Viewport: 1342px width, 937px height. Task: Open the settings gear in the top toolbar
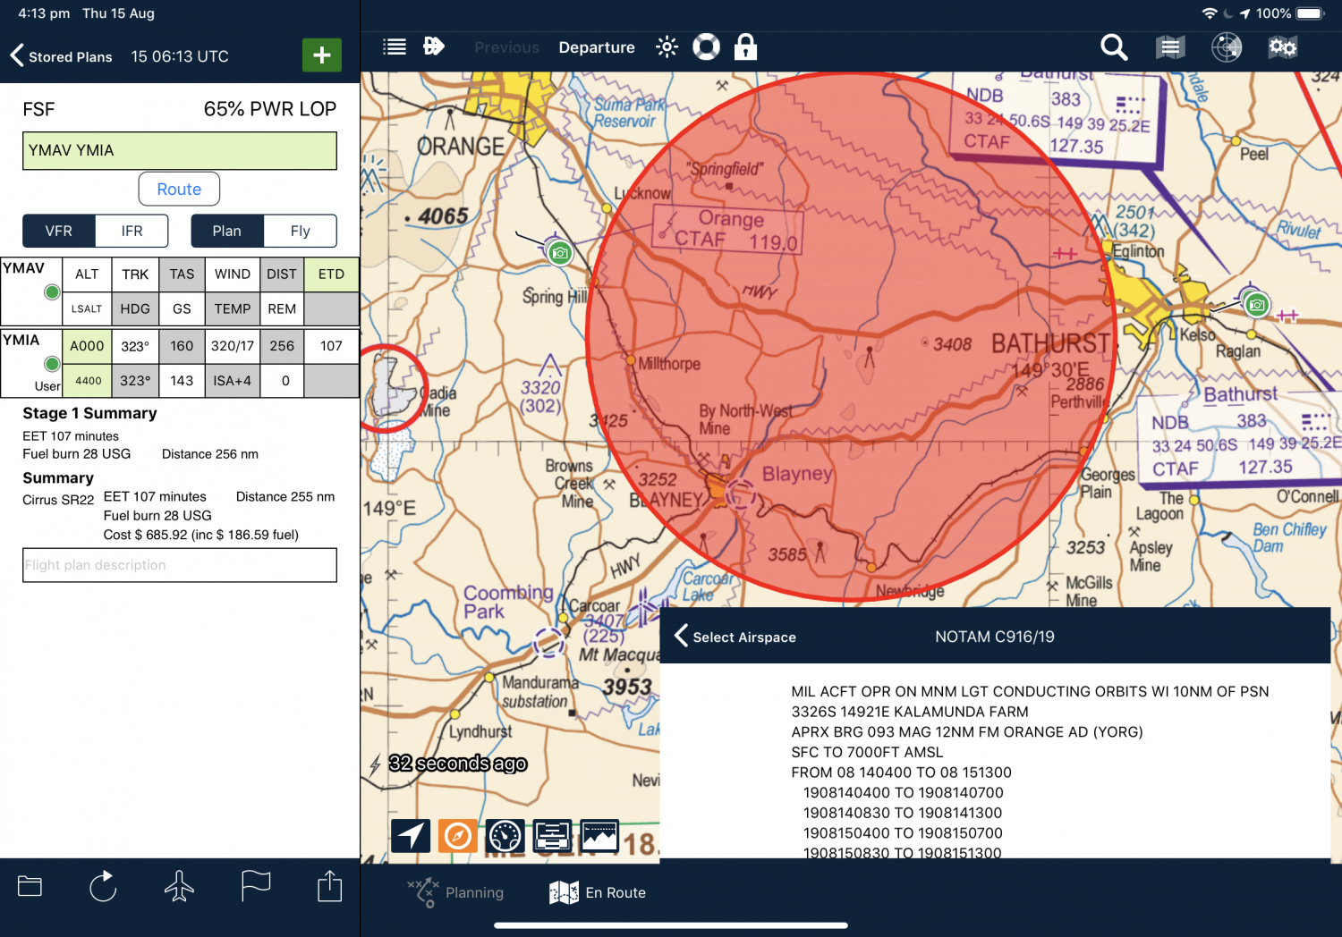click(1283, 46)
